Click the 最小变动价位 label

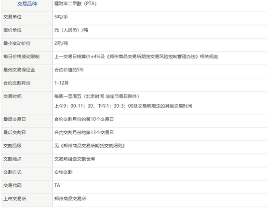(x=17, y=43)
